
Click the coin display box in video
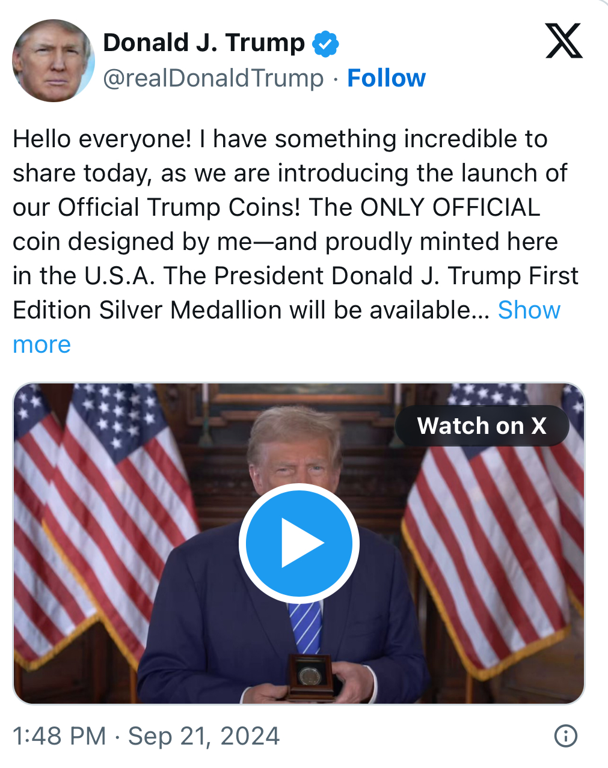point(310,675)
